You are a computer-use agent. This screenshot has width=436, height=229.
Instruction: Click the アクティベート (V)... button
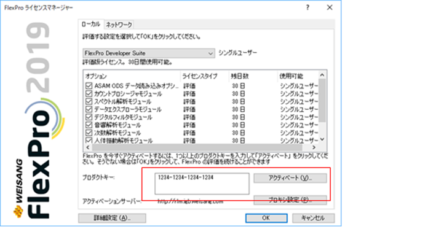click(290, 178)
